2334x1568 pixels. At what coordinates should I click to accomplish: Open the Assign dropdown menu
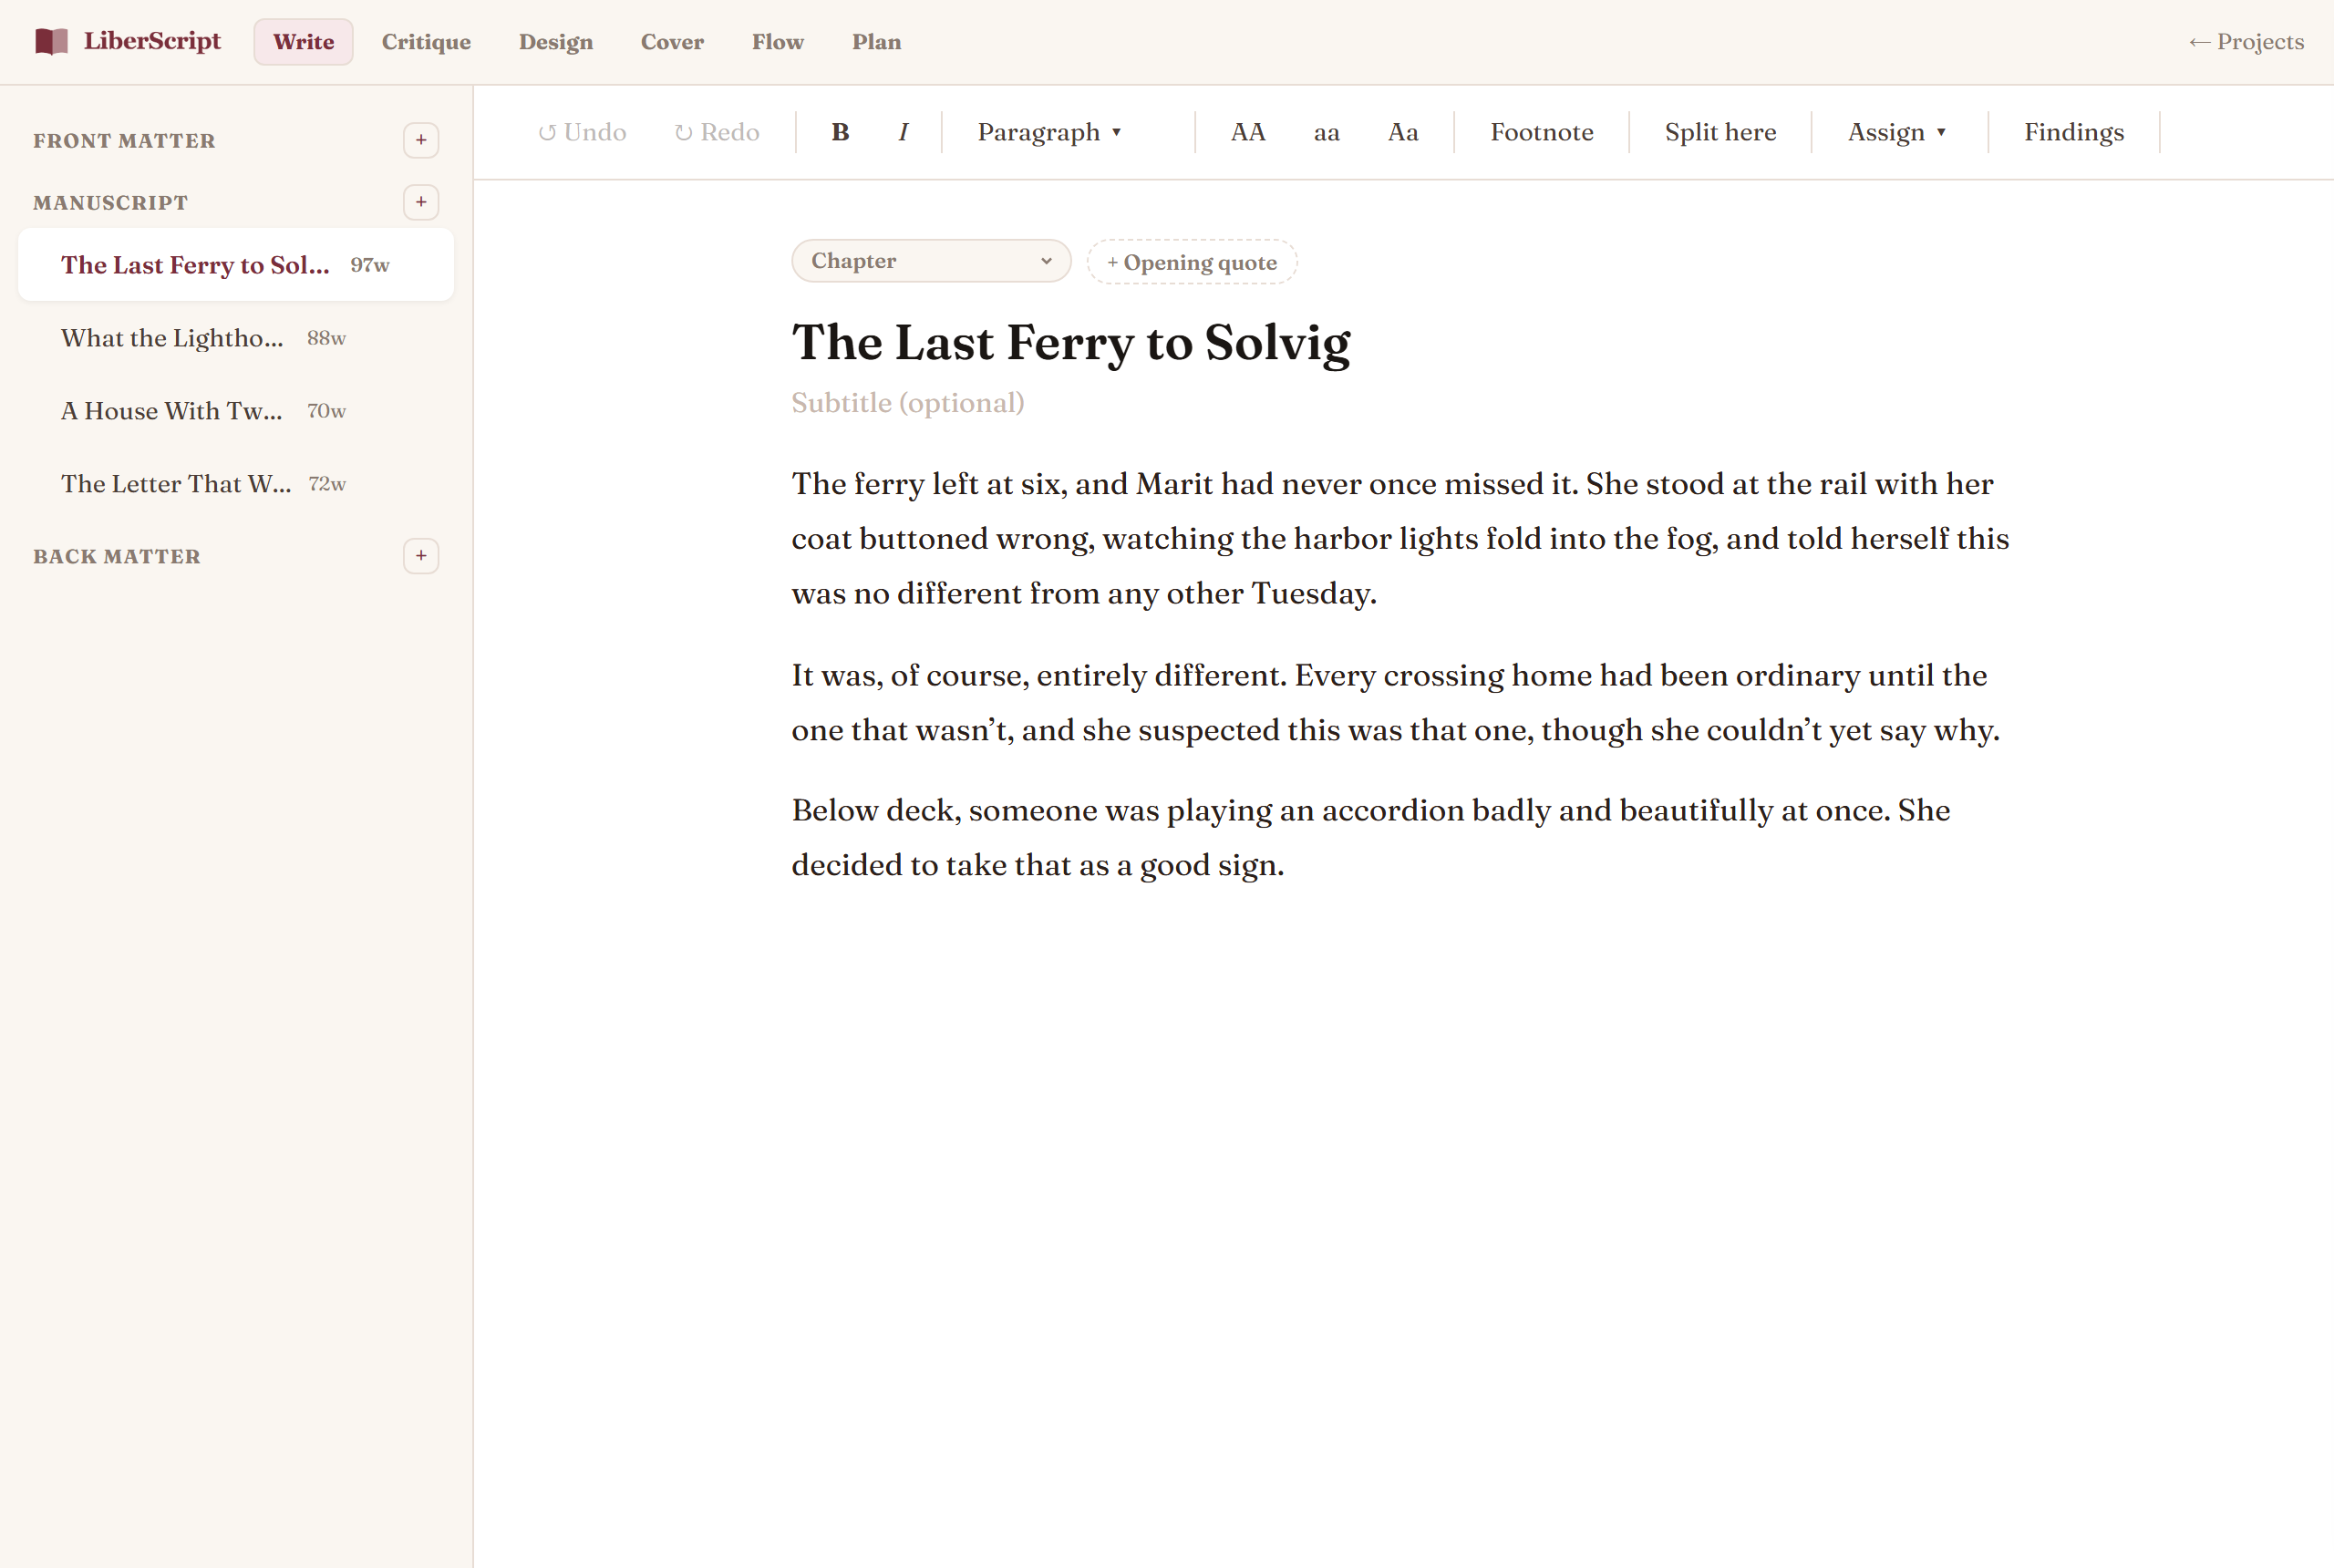[1897, 132]
